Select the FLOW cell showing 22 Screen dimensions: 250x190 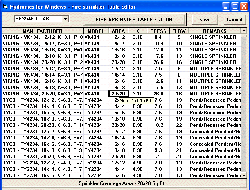coord(179,125)
